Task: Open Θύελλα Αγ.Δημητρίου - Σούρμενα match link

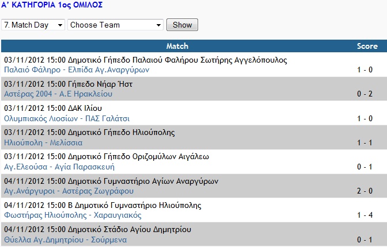Action: coord(66,240)
